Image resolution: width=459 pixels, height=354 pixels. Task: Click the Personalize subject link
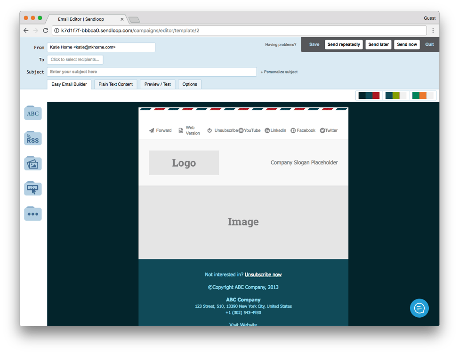279,72
